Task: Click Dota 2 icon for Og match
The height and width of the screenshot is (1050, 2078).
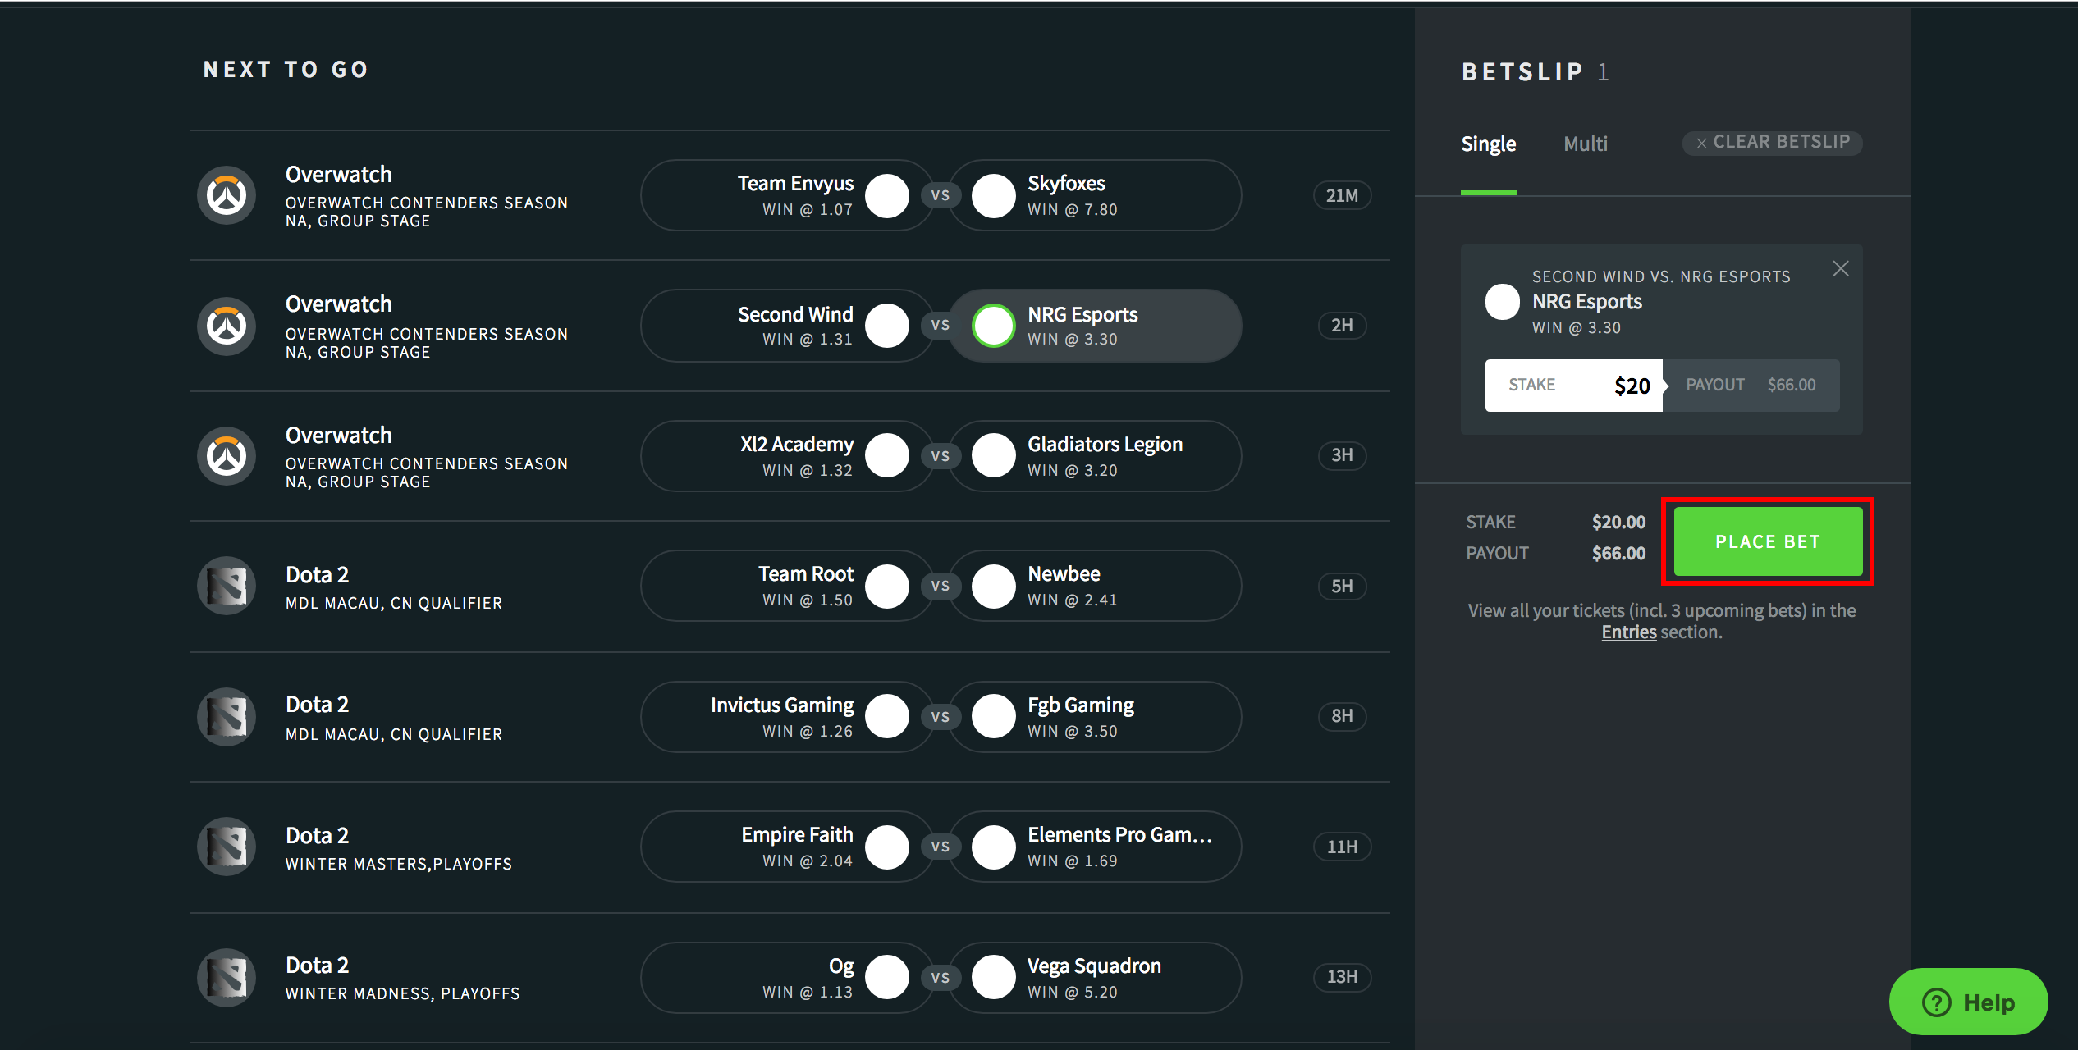Action: (x=227, y=977)
